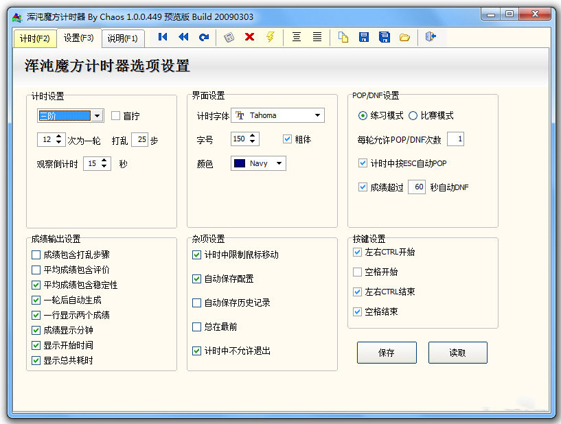Click the rounds-per-session spinner showing 12

[51, 139]
